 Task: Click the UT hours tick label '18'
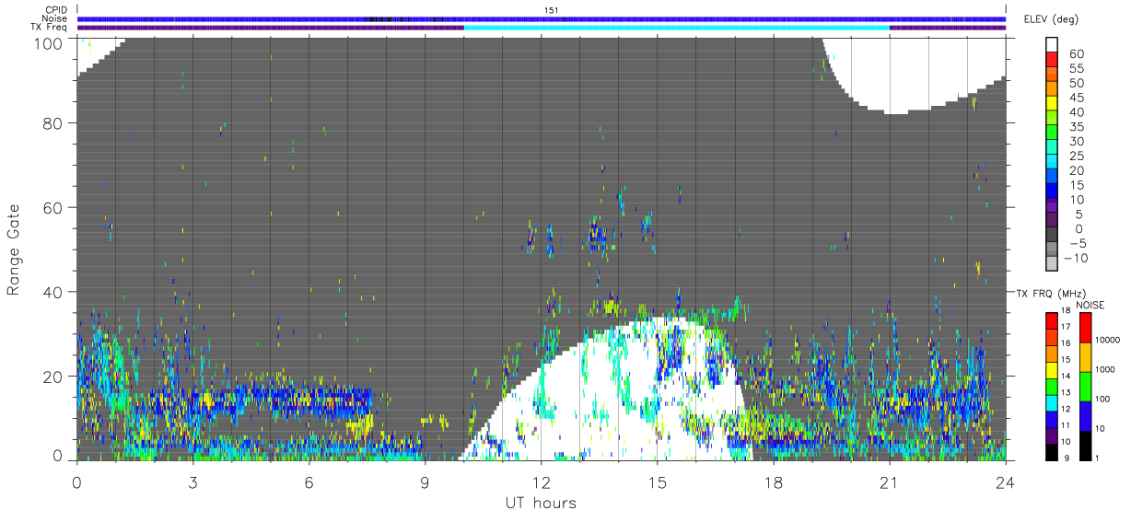coord(773,481)
